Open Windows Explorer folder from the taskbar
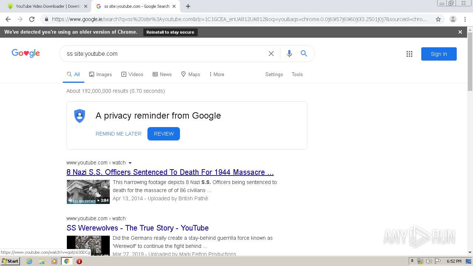Screen dimensions: 473x266 point(42,261)
